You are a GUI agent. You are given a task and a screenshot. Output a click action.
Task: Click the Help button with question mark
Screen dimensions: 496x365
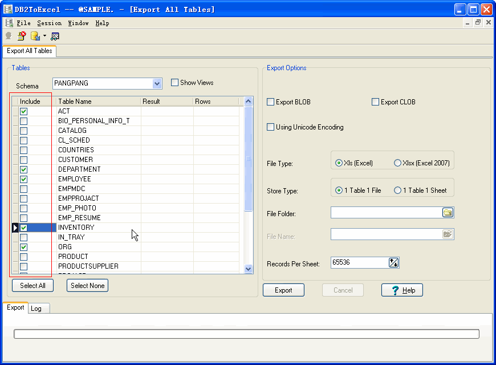click(x=402, y=290)
